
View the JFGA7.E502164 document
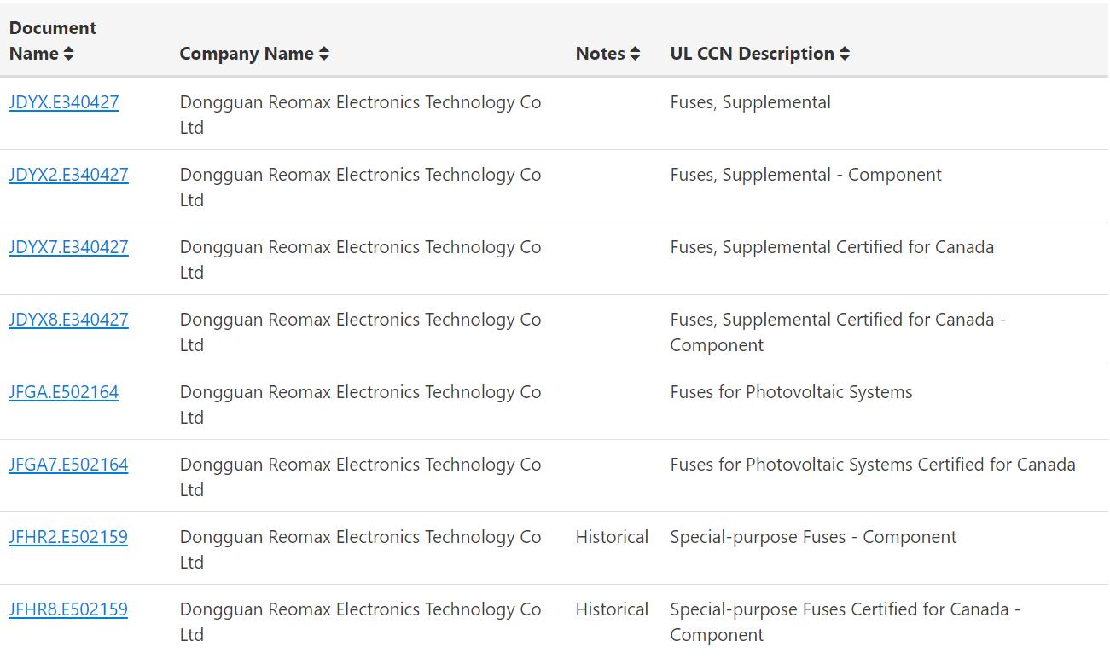(68, 465)
